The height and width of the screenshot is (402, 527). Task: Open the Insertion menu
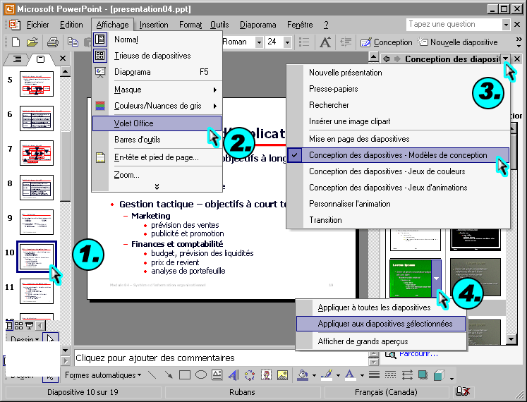(x=154, y=25)
